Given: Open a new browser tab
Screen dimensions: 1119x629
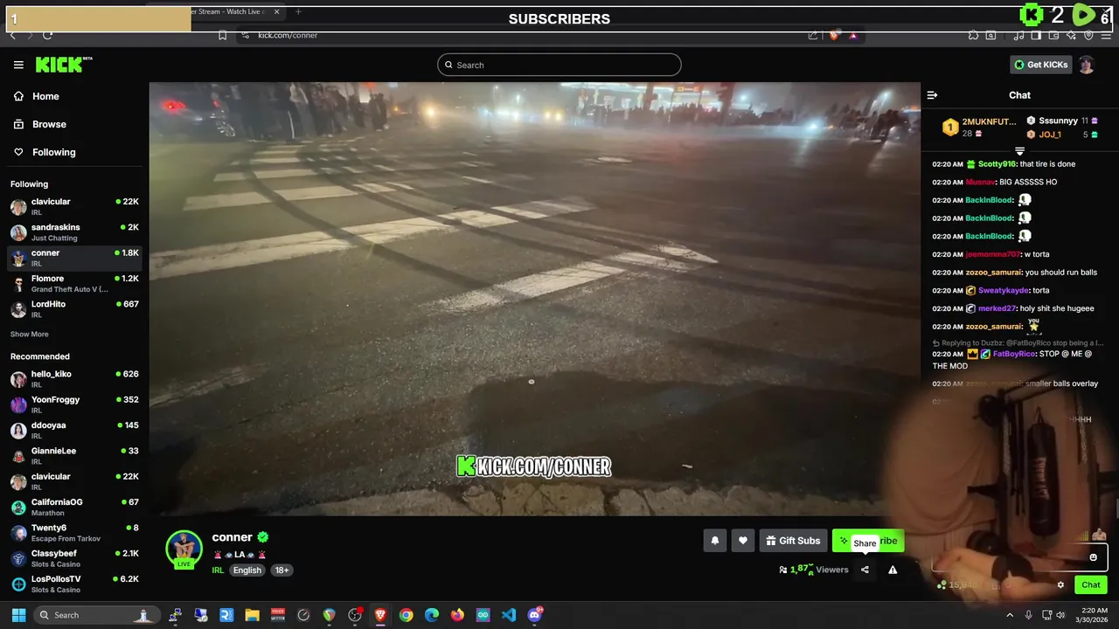Looking at the screenshot, I should 298,11.
